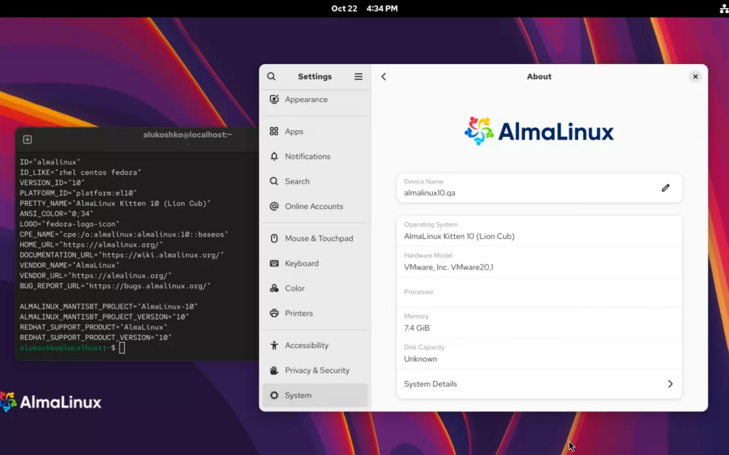Click the Search sidebar magnifier icon
Image resolution: width=729 pixels, height=455 pixels.
[x=274, y=181]
